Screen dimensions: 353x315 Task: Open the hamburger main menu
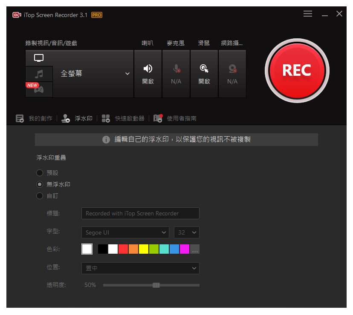[308, 14]
